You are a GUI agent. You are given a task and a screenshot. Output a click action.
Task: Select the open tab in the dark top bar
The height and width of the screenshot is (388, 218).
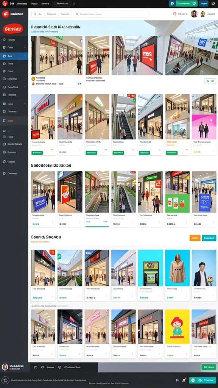click(x=62, y=4)
